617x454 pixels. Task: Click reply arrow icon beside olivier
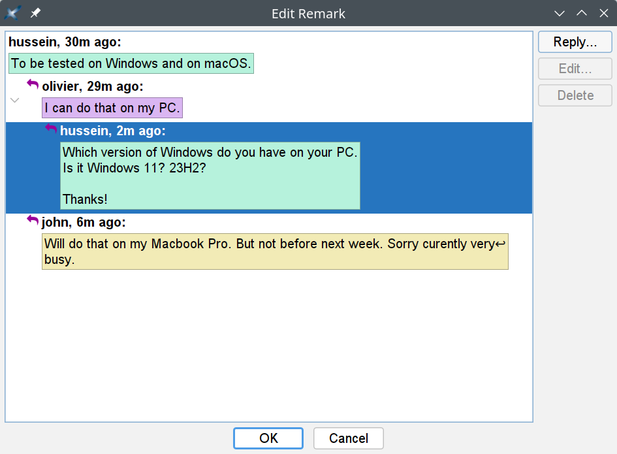click(x=33, y=84)
